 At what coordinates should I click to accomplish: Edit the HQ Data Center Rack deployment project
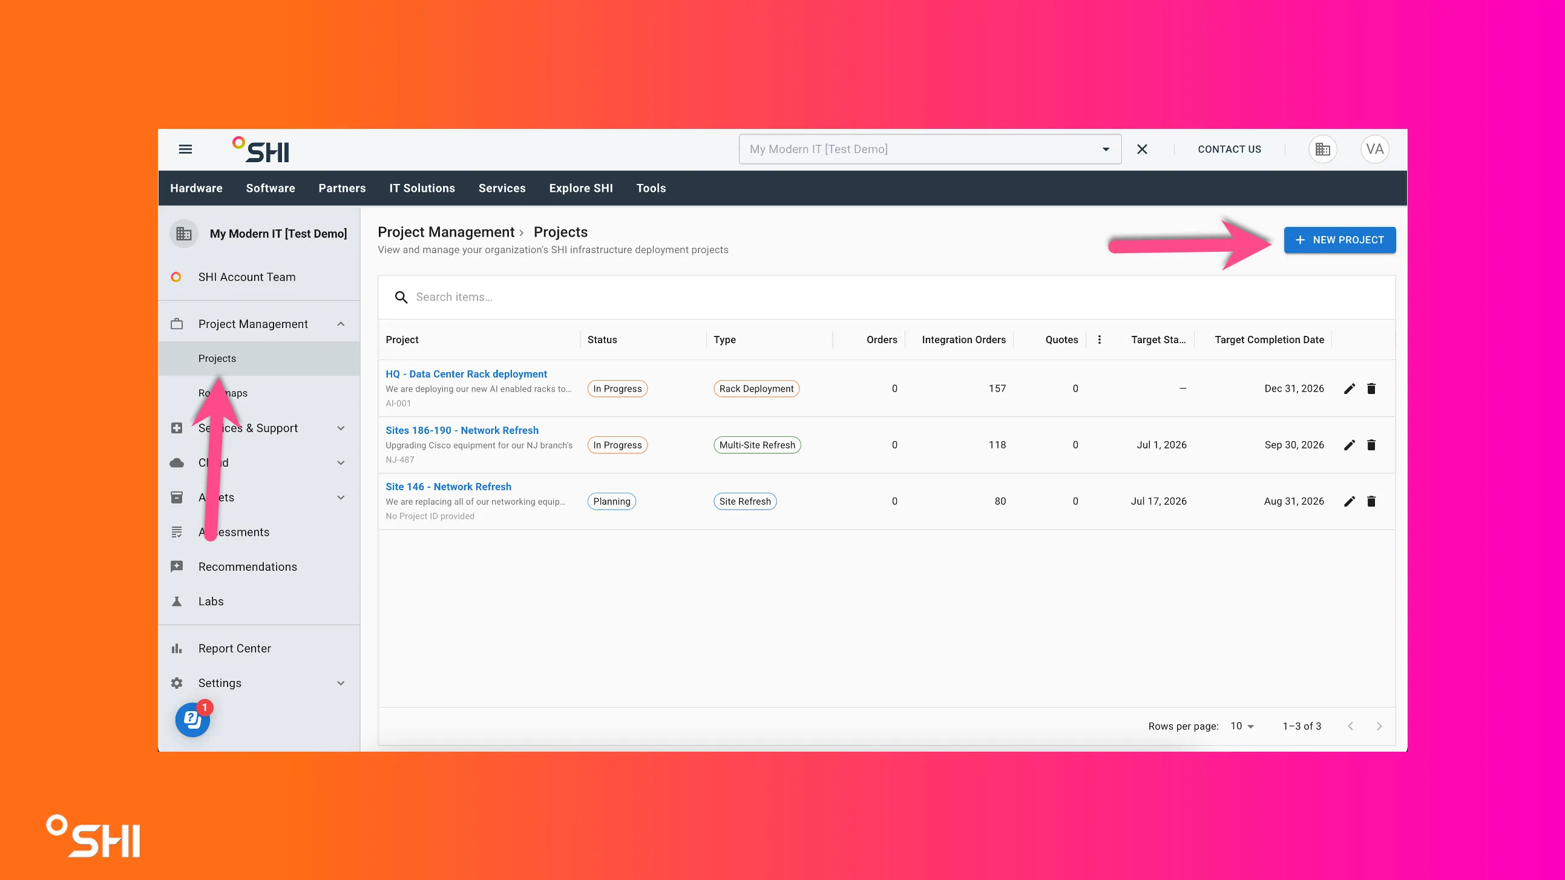[1350, 389]
